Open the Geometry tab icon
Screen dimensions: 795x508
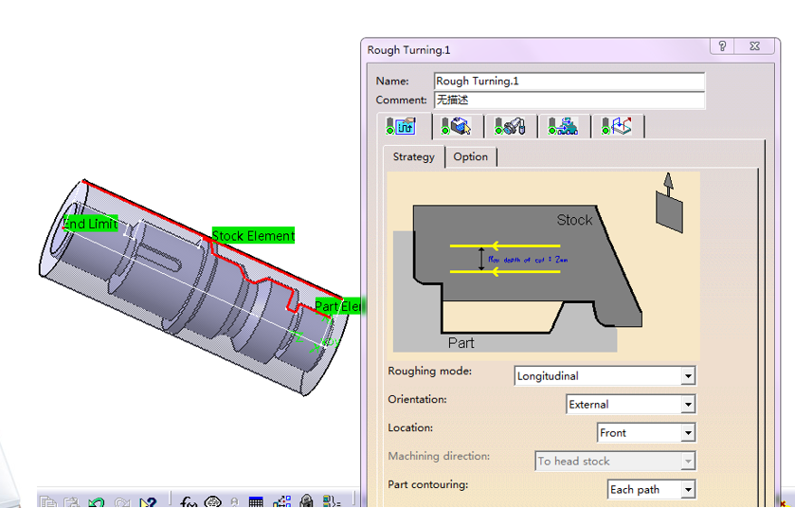click(x=458, y=126)
